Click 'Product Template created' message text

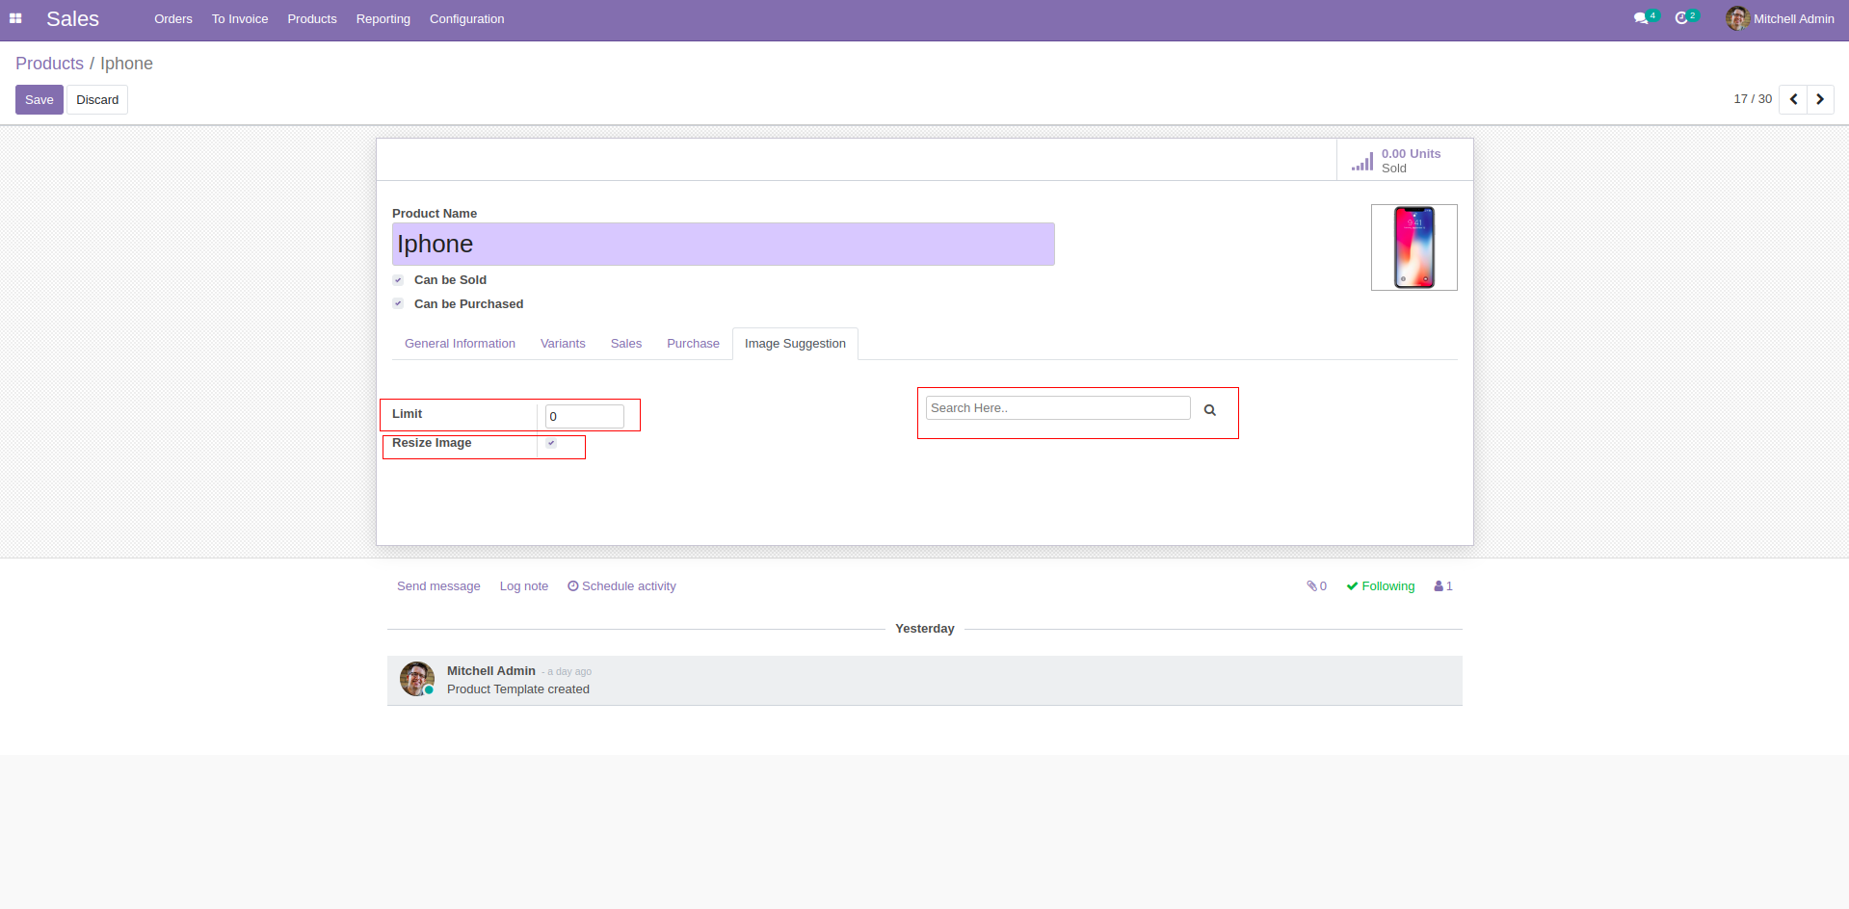518,689
